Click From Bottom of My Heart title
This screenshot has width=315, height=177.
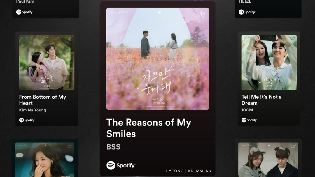point(43,100)
